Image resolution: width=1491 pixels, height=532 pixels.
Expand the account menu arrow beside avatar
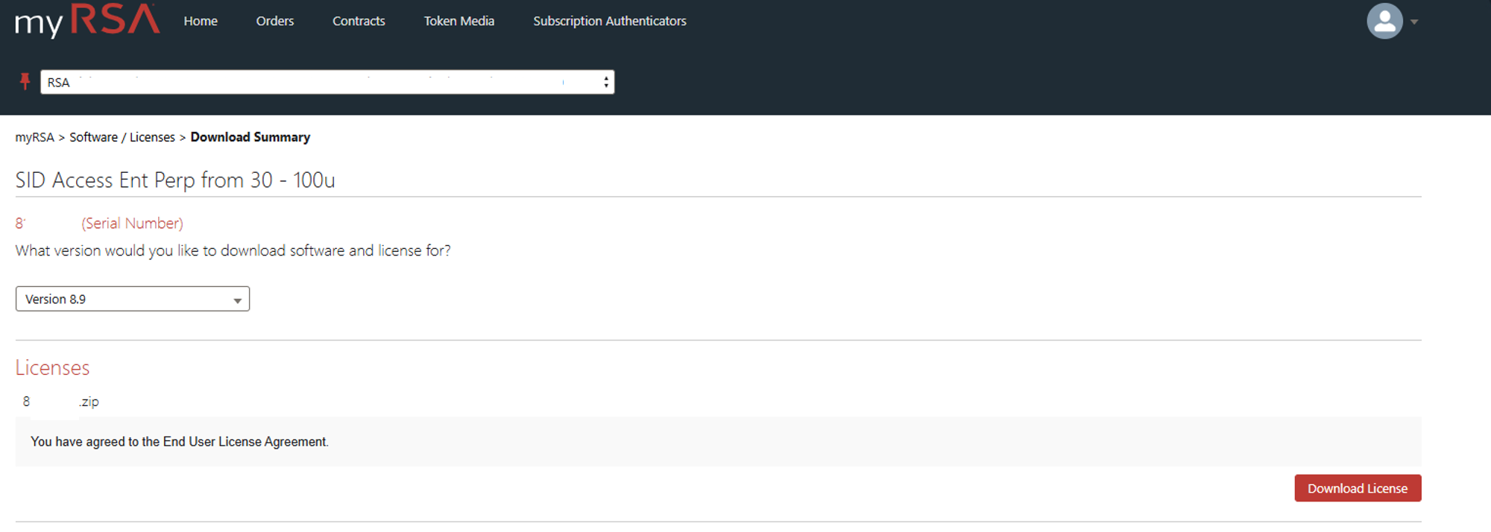point(1414,22)
